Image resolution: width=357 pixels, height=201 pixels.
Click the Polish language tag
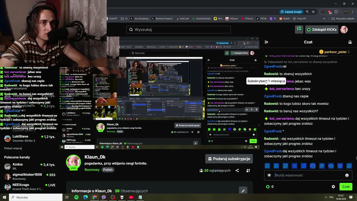(108, 170)
